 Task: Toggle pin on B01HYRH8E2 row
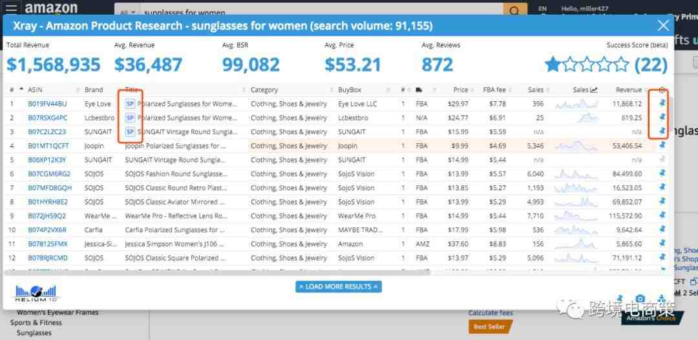662,201
